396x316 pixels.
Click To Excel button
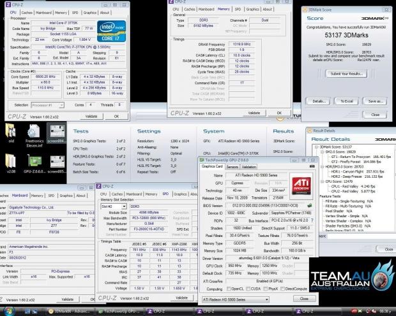coord(346,101)
